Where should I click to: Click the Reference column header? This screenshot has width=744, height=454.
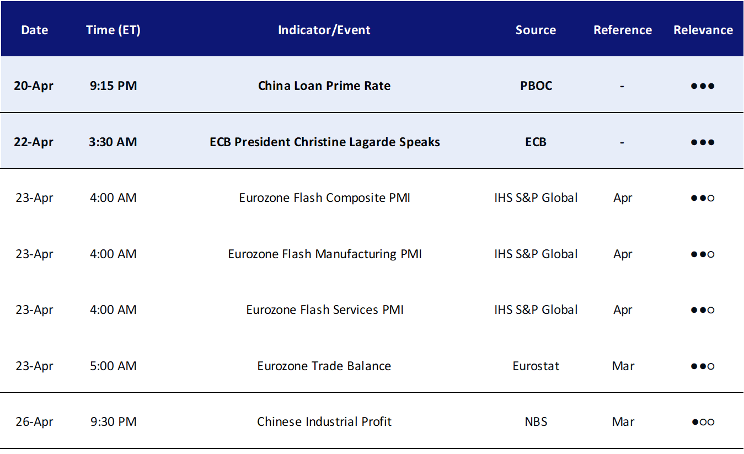coord(623,30)
